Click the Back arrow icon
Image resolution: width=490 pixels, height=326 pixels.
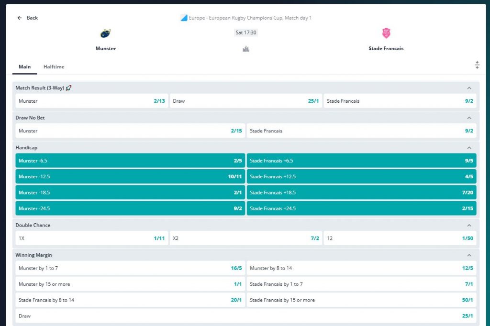pyautogui.click(x=19, y=18)
